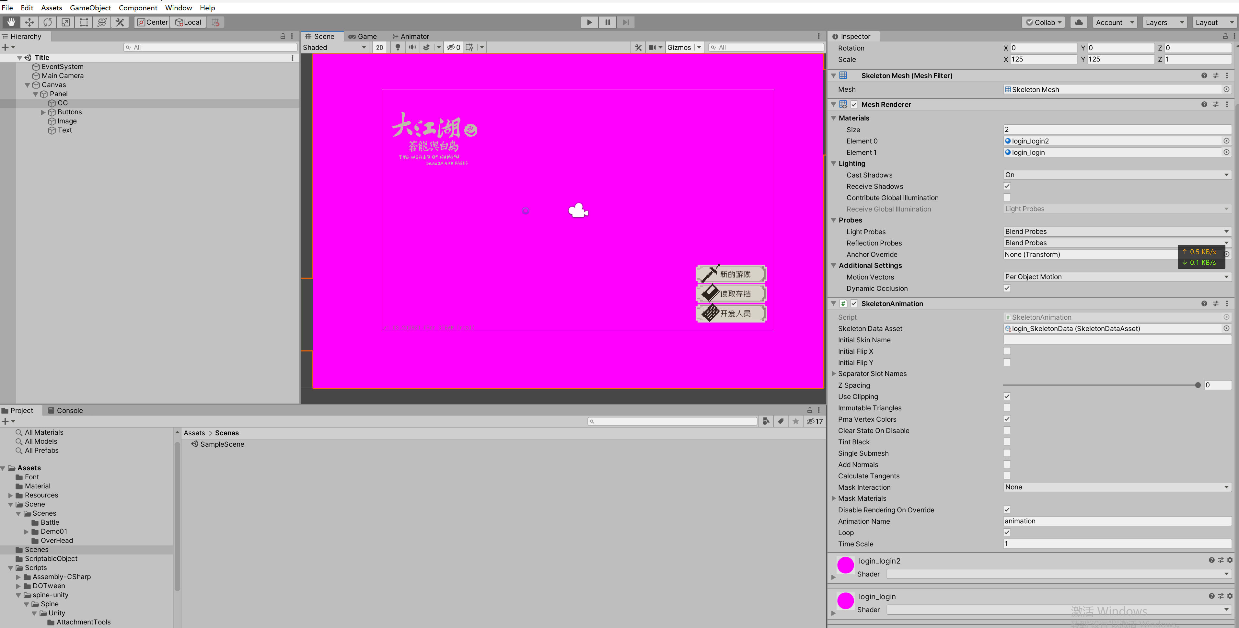Image resolution: width=1239 pixels, height=628 pixels.
Task: Select the Hand tool in toolbar
Action: (11, 22)
